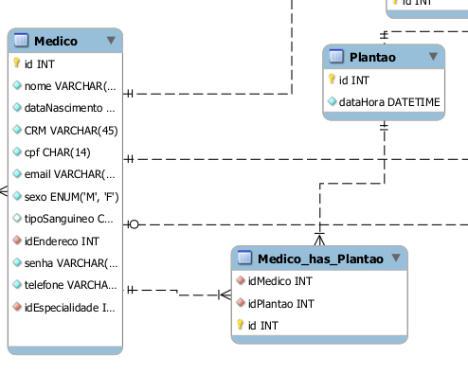468x375 pixels.
Task: Select the primary key icon of Medico id
Action: click(x=16, y=62)
